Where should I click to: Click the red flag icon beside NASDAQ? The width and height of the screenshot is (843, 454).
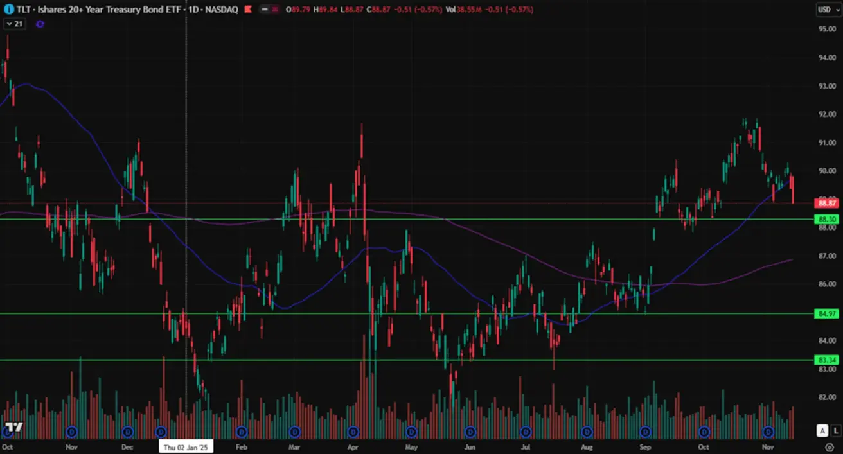point(248,10)
